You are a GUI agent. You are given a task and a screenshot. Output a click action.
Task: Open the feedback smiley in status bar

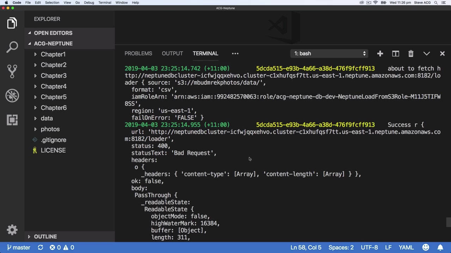[x=426, y=247]
